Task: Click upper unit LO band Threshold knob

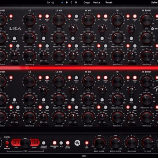Action: pyautogui.click(x=30, y=56)
